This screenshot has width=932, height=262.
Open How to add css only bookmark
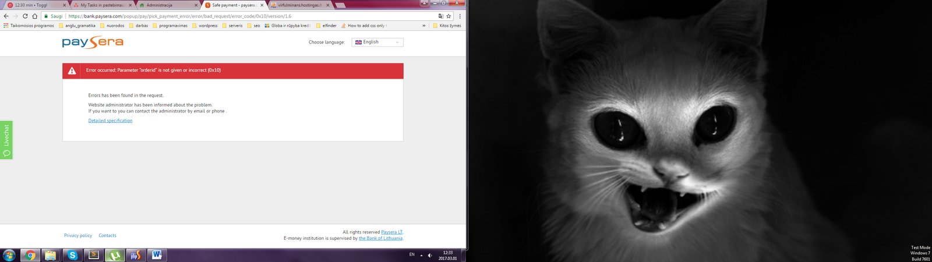(x=364, y=26)
